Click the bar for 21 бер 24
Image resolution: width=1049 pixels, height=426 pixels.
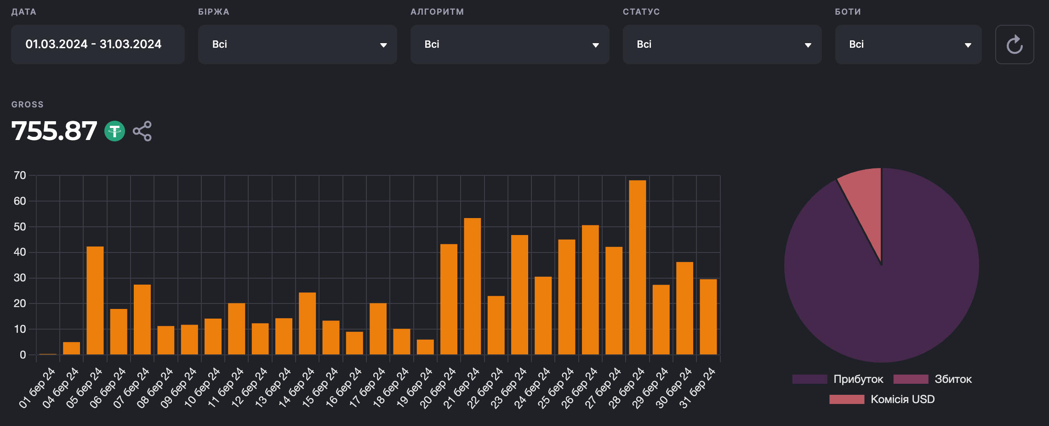(x=472, y=286)
